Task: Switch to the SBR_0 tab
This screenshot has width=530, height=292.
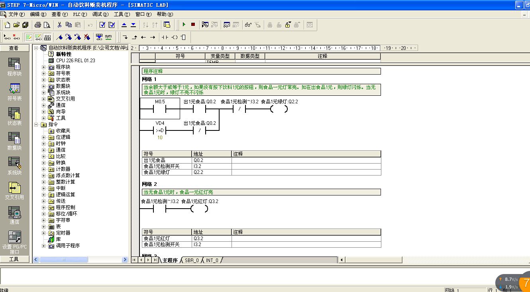Action: (192, 260)
